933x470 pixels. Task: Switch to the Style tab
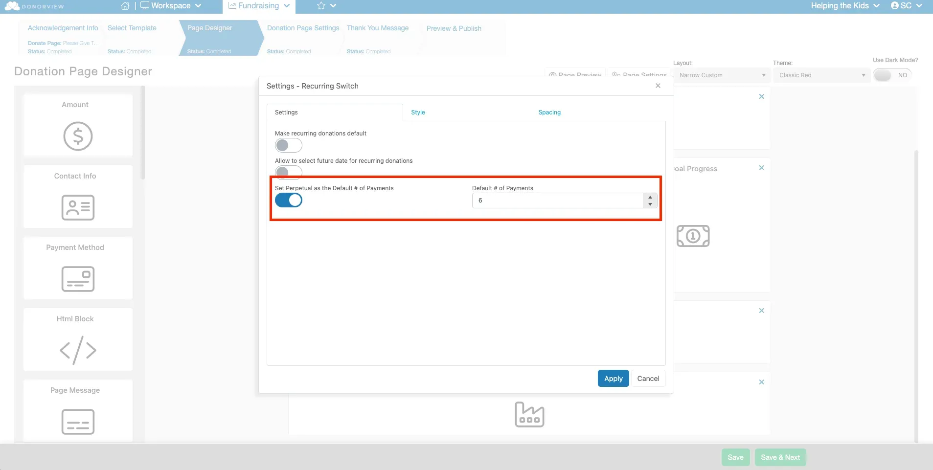(418, 112)
